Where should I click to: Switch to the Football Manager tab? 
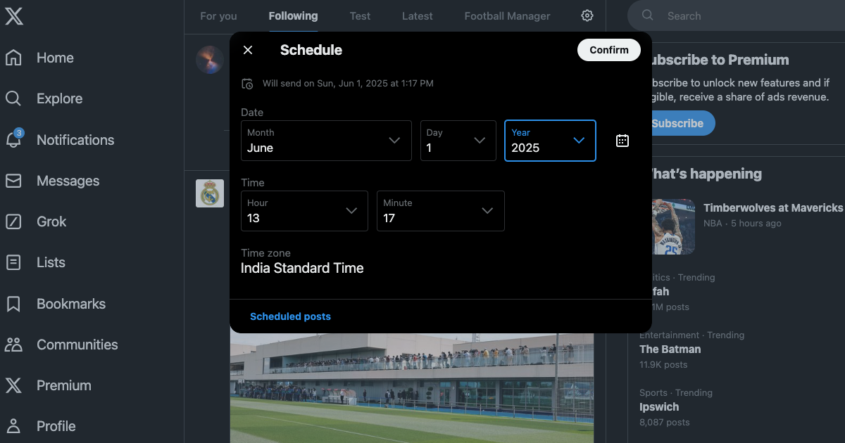[x=507, y=15]
